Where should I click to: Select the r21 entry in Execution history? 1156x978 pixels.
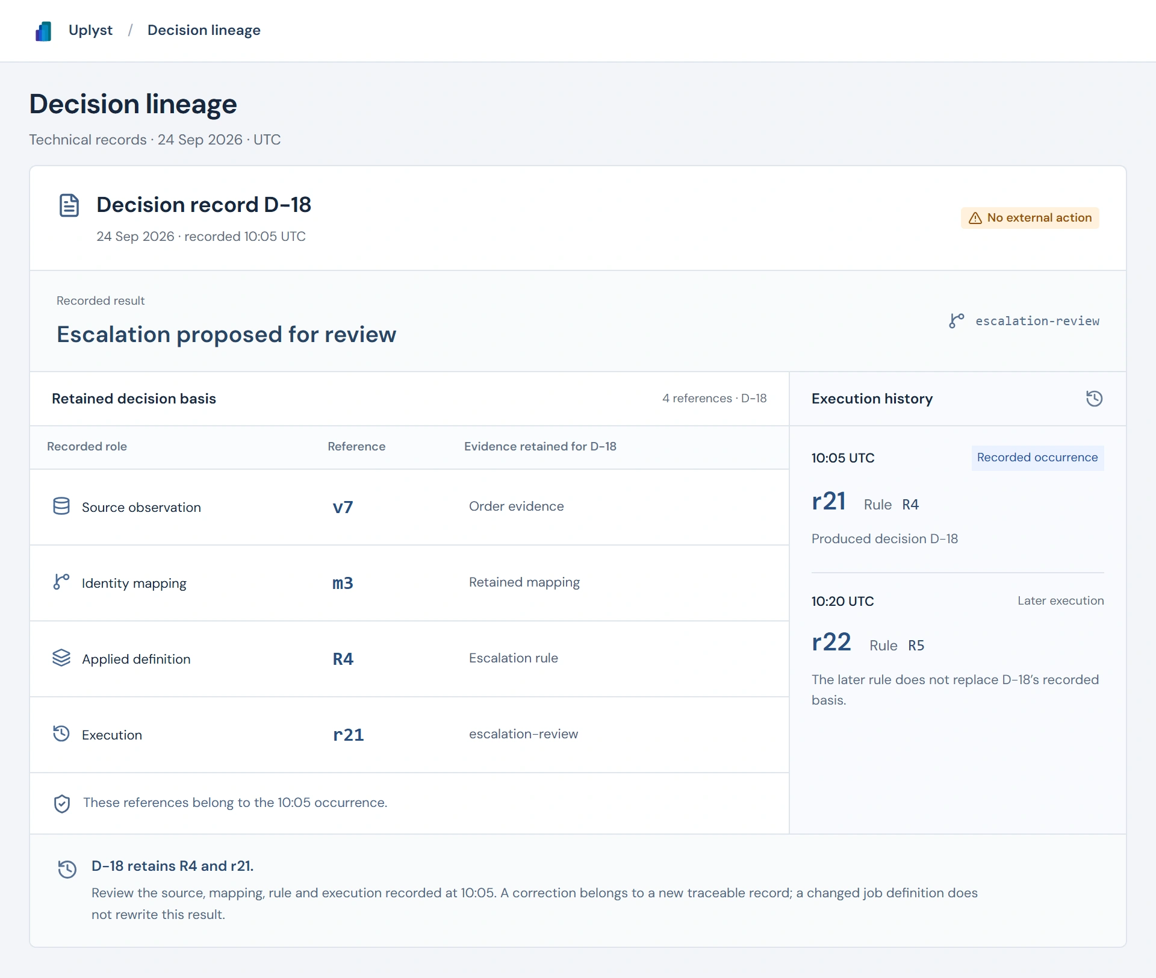tap(828, 502)
